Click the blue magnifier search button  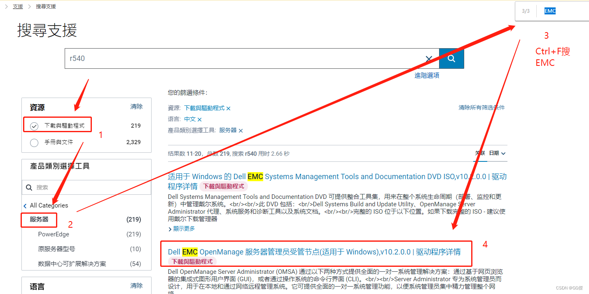pos(451,58)
